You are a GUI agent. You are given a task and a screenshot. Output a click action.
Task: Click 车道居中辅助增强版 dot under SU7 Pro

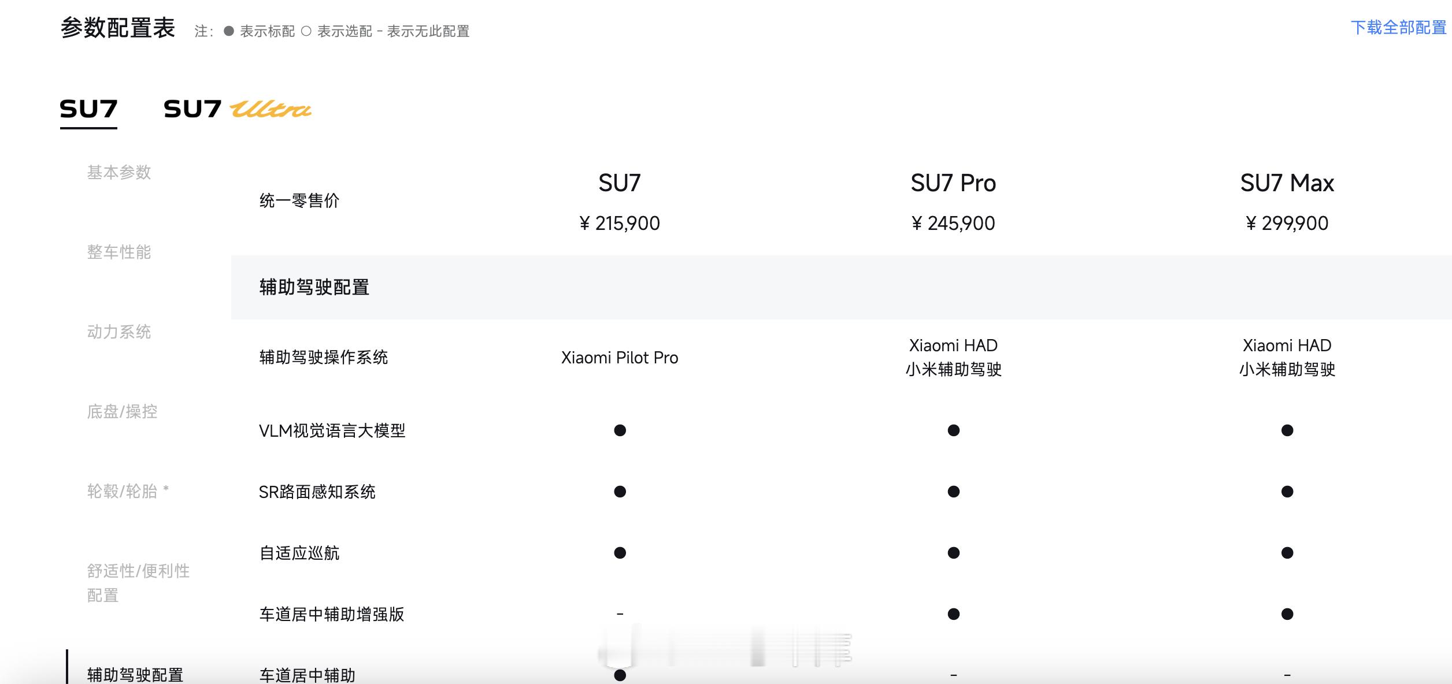tap(953, 614)
